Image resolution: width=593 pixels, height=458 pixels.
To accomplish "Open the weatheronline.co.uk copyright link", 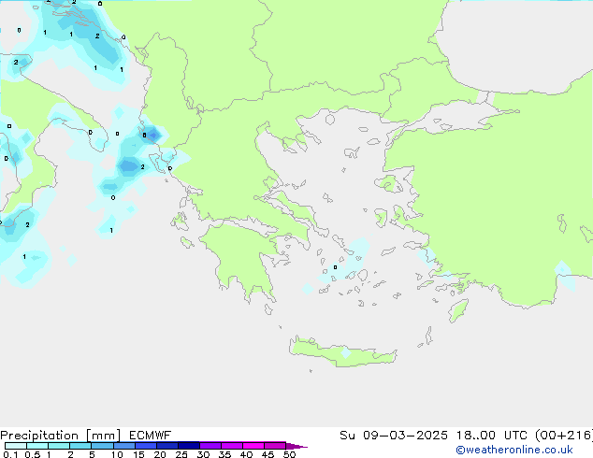I will [514, 450].
